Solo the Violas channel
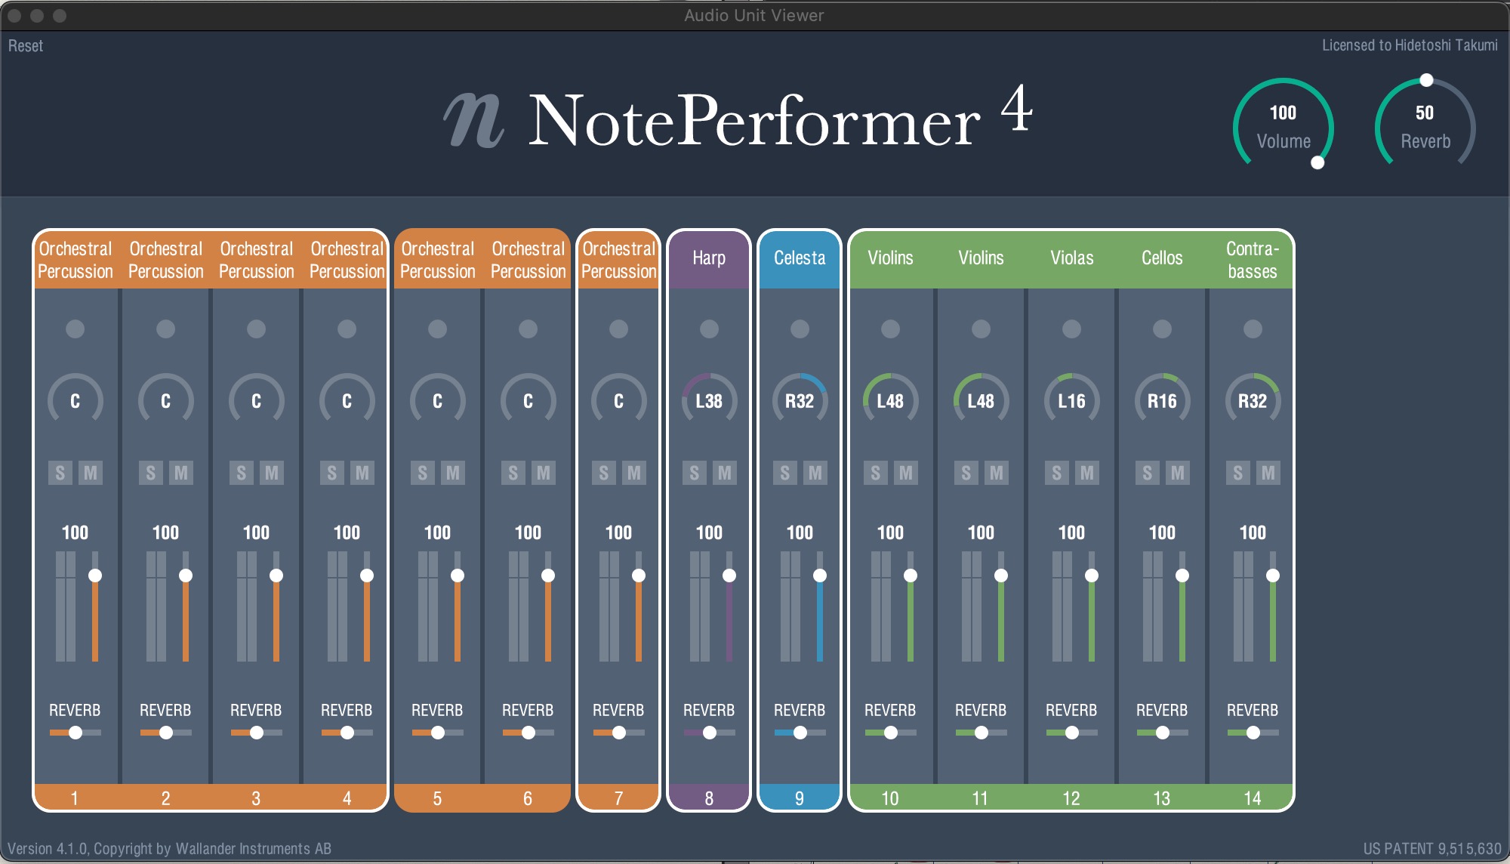 point(1057,473)
